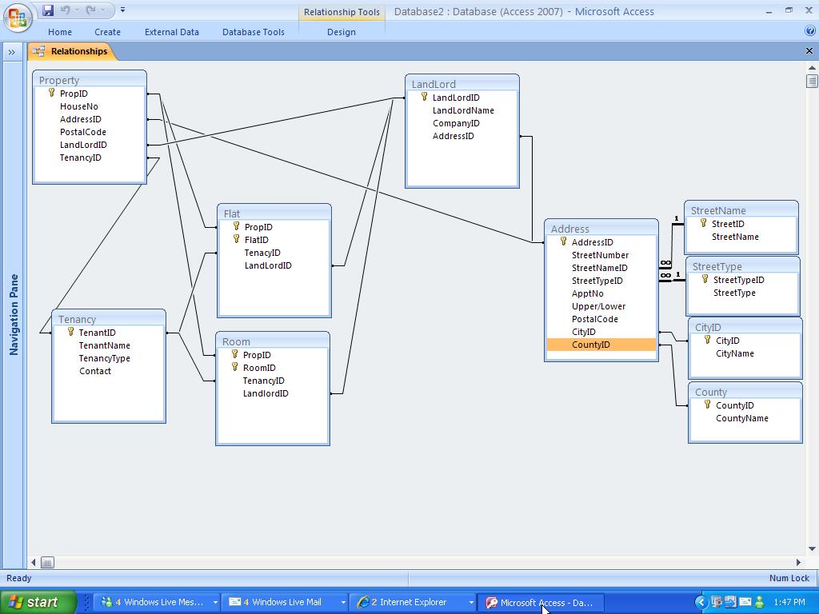Screen dimensions: 819x614
Task: Open the Design ribbon tab
Action: click(x=342, y=32)
